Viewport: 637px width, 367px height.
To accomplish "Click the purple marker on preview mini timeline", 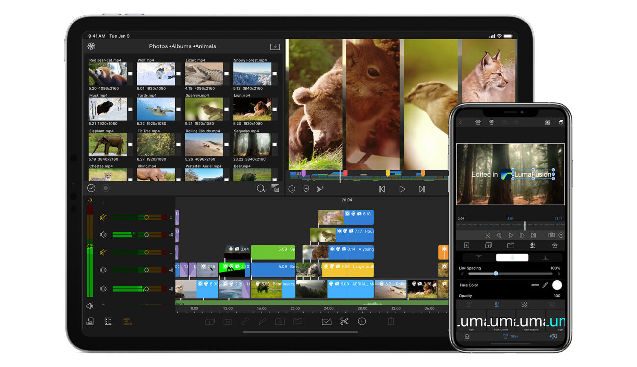I will pos(303,173).
